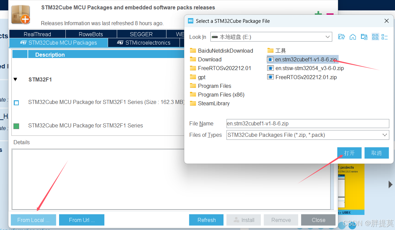Open the FreeRTOSv202212.01 folder
Viewport: 395px width, 230px height.
click(220, 68)
